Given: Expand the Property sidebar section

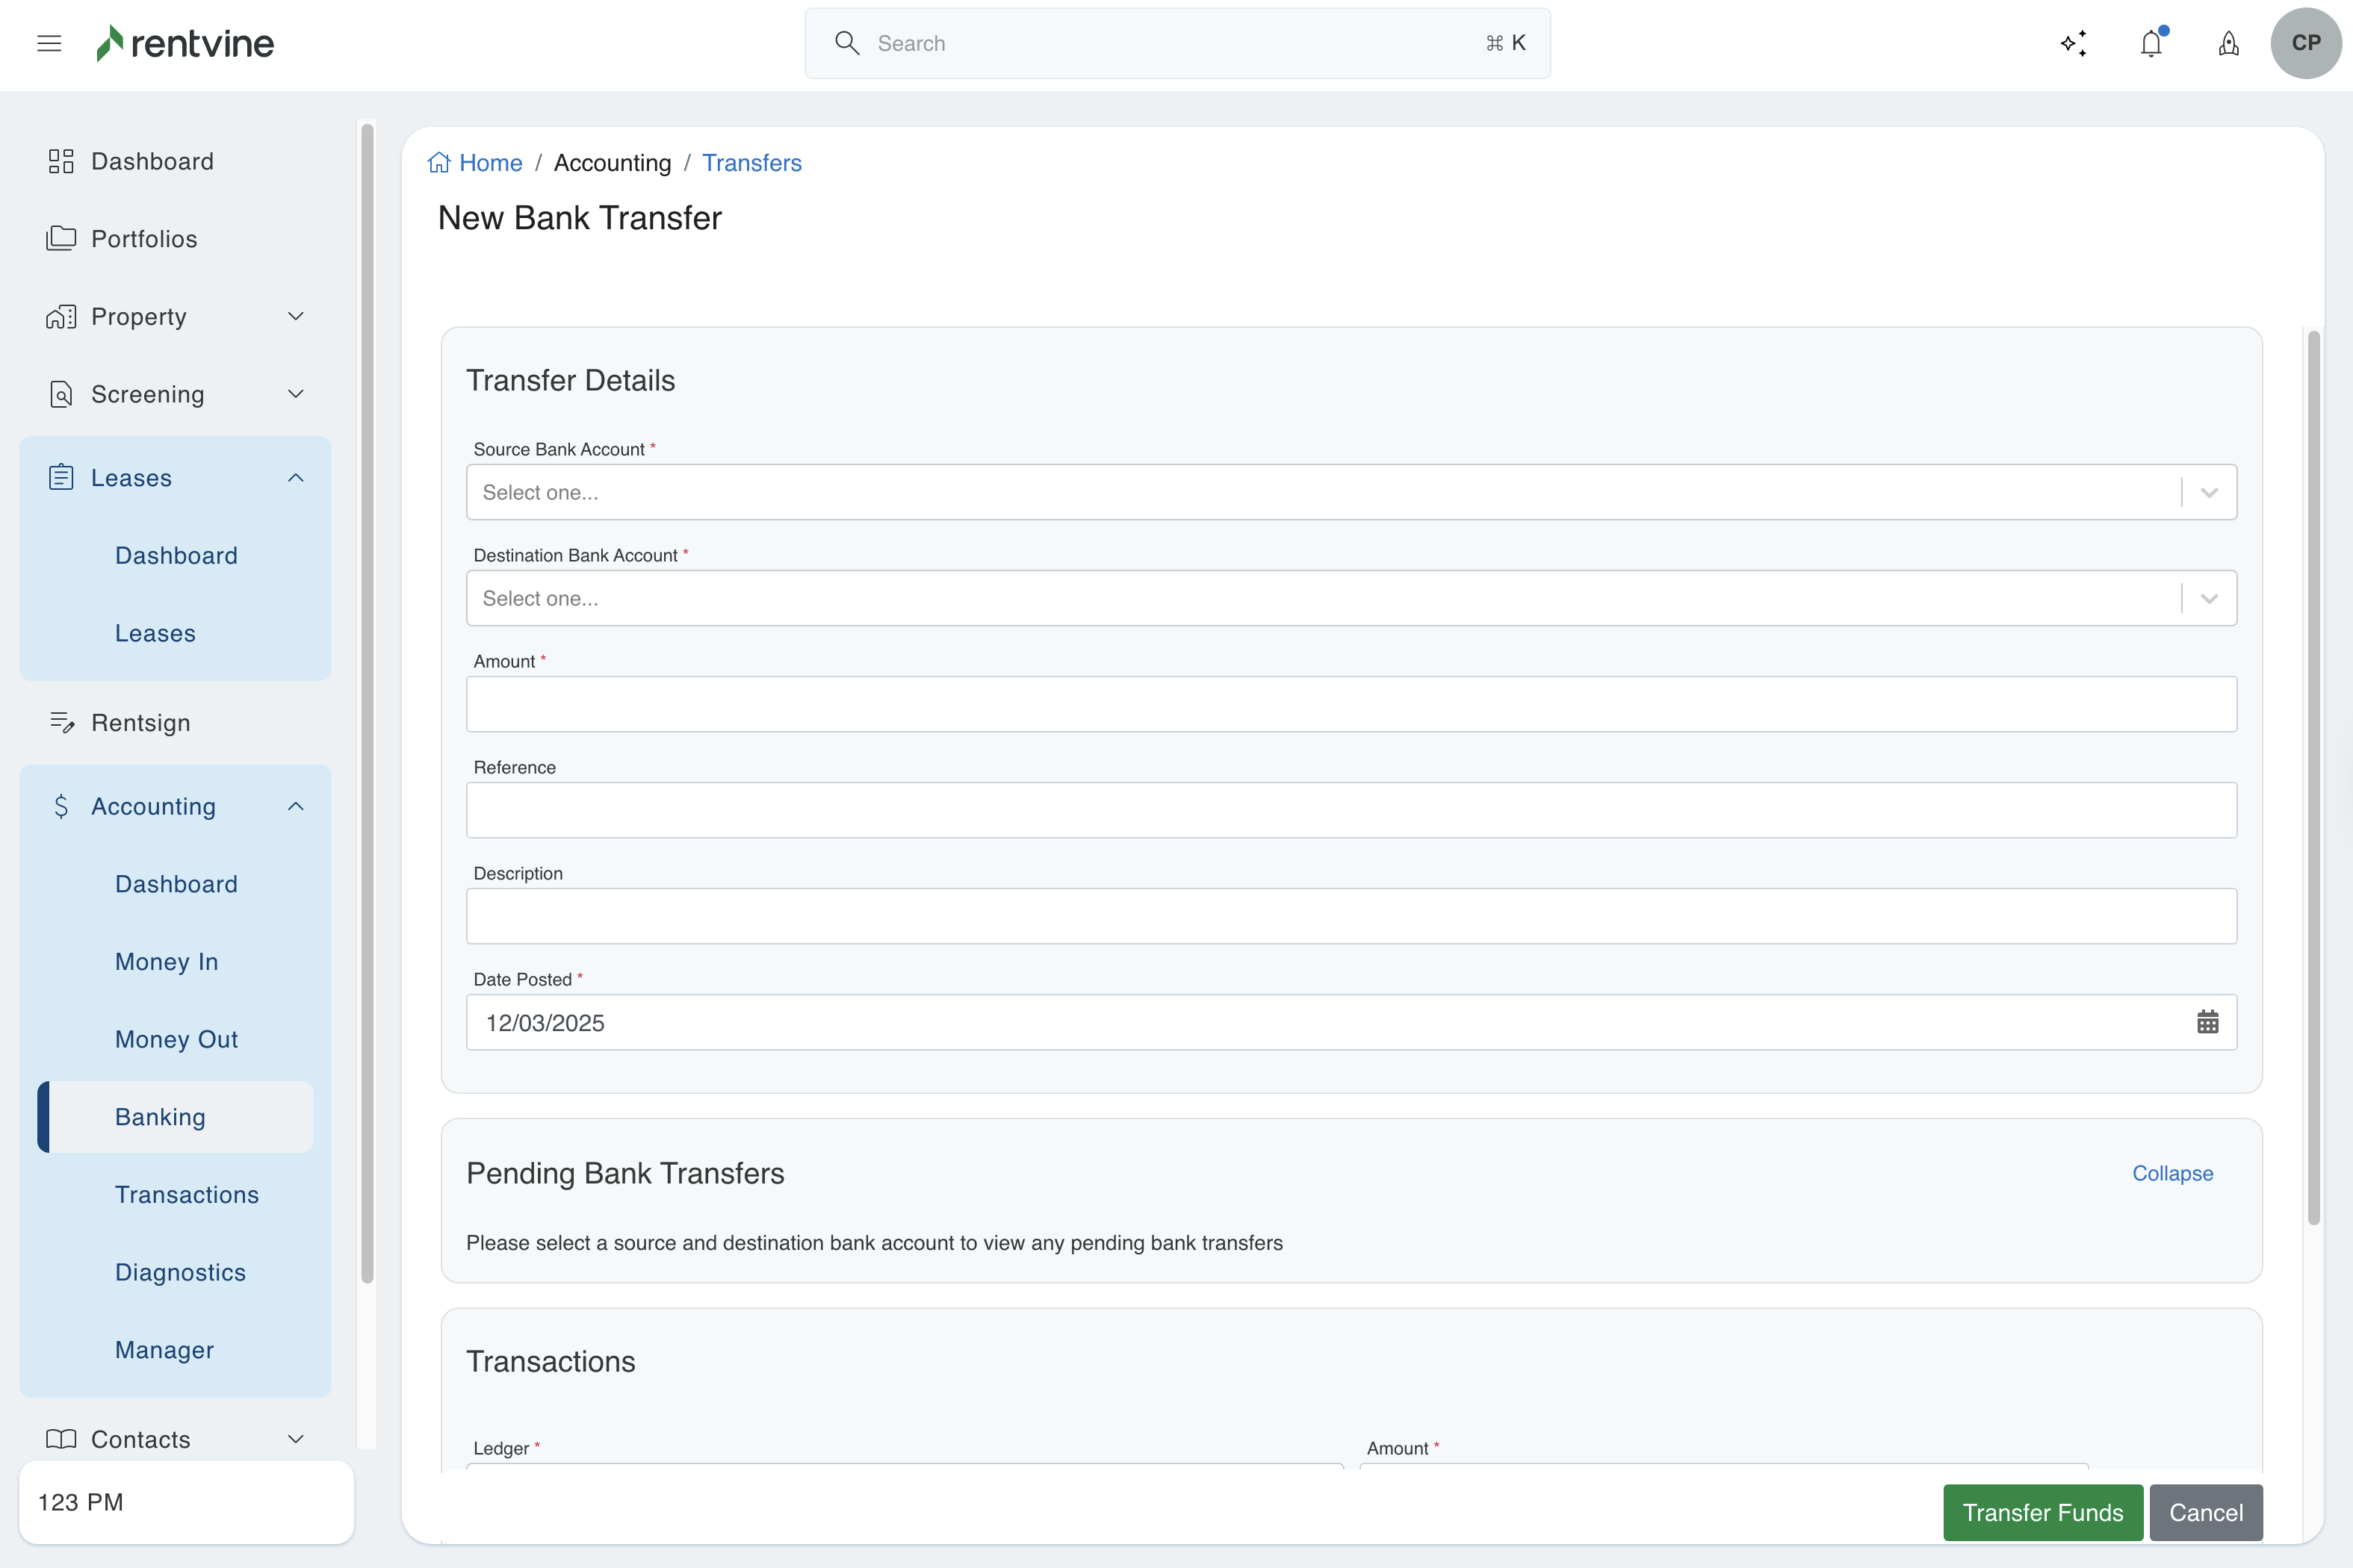Looking at the screenshot, I should (x=295, y=316).
